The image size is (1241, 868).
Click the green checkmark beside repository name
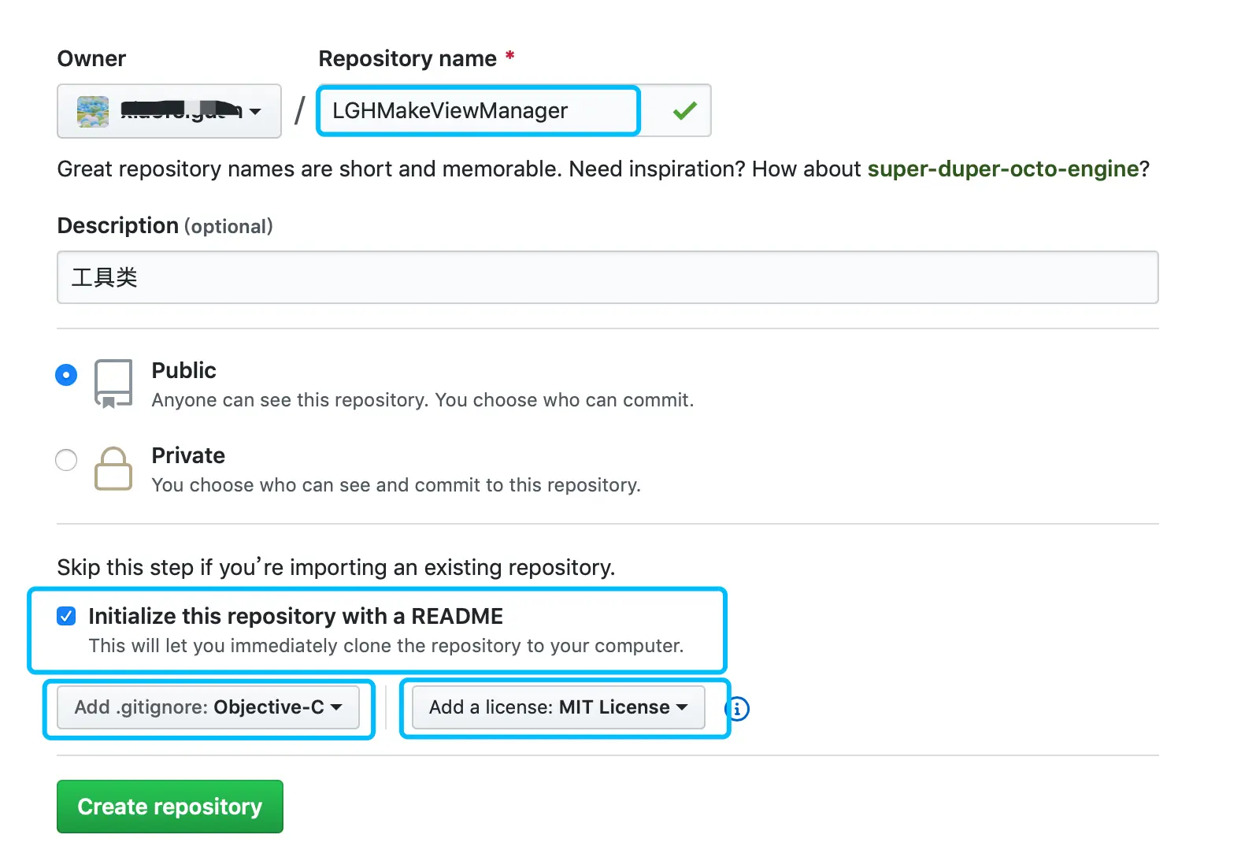684,111
